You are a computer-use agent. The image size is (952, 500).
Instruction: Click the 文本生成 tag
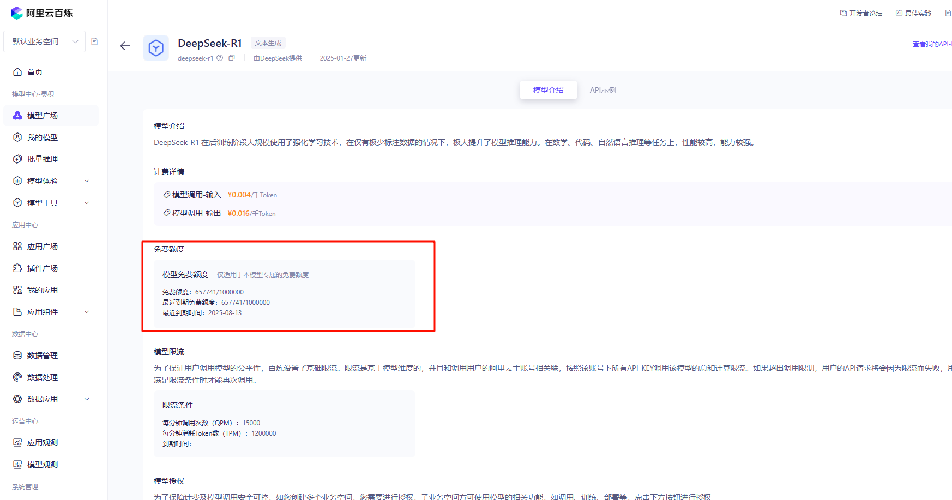point(268,43)
